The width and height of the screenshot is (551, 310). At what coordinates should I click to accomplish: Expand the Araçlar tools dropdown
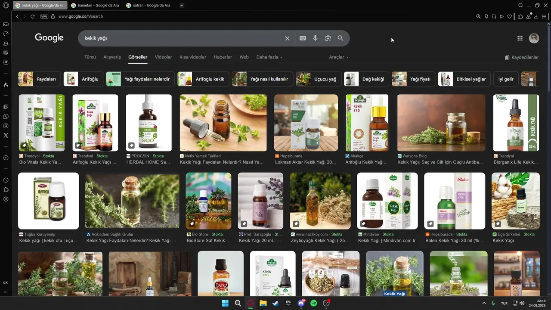[x=339, y=57]
